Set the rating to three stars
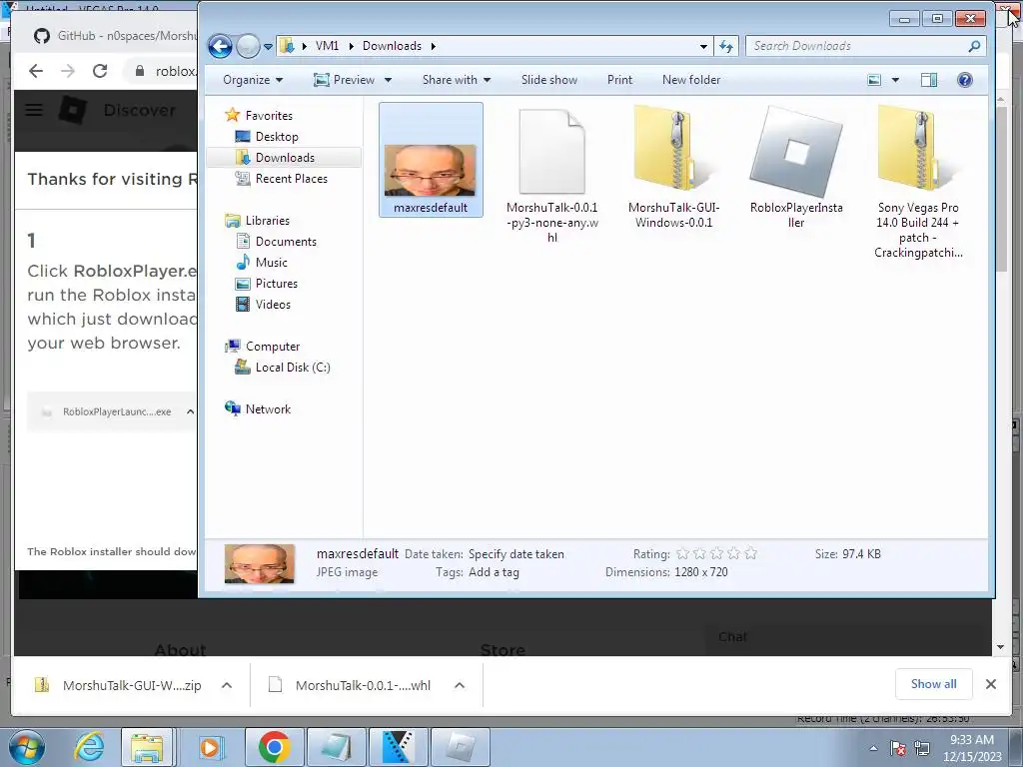The width and height of the screenshot is (1023, 767). click(x=717, y=553)
